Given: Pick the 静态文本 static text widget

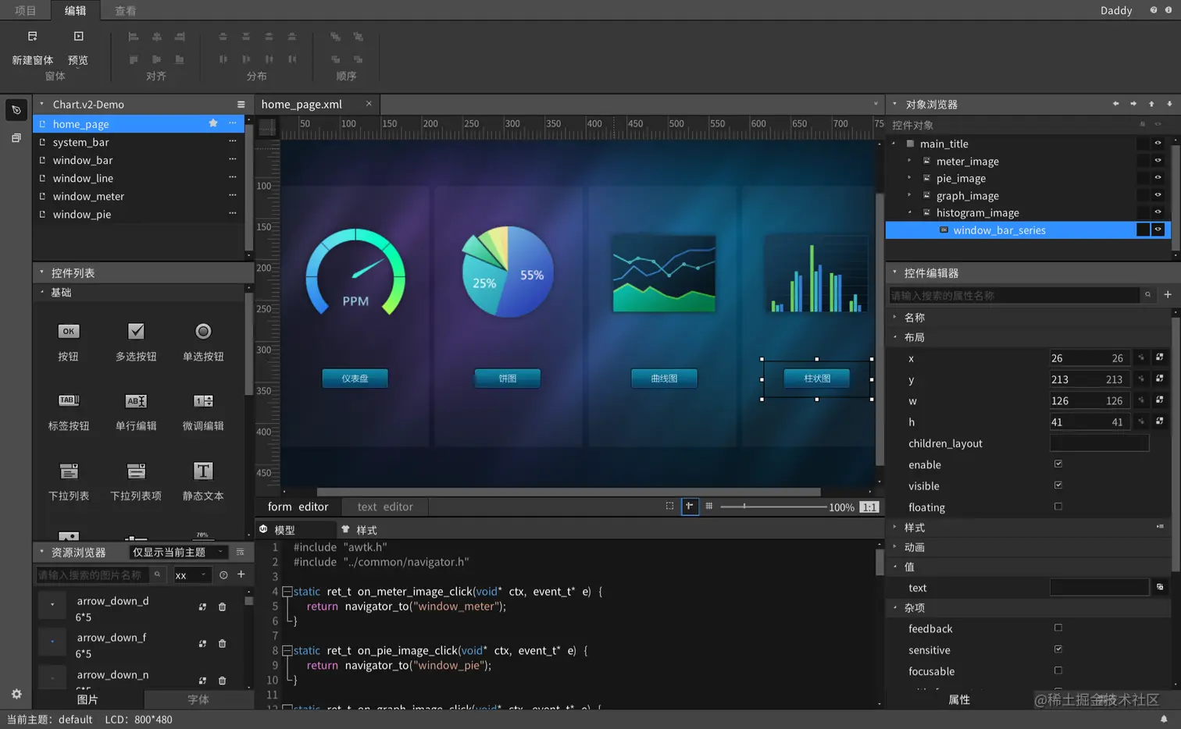Looking at the screenshot, I should pos(203,471).
